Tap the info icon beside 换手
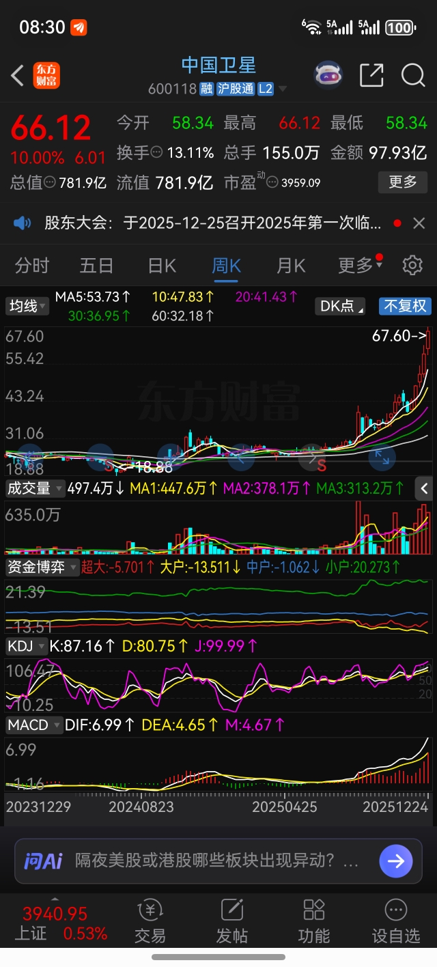 coord(156,152)
